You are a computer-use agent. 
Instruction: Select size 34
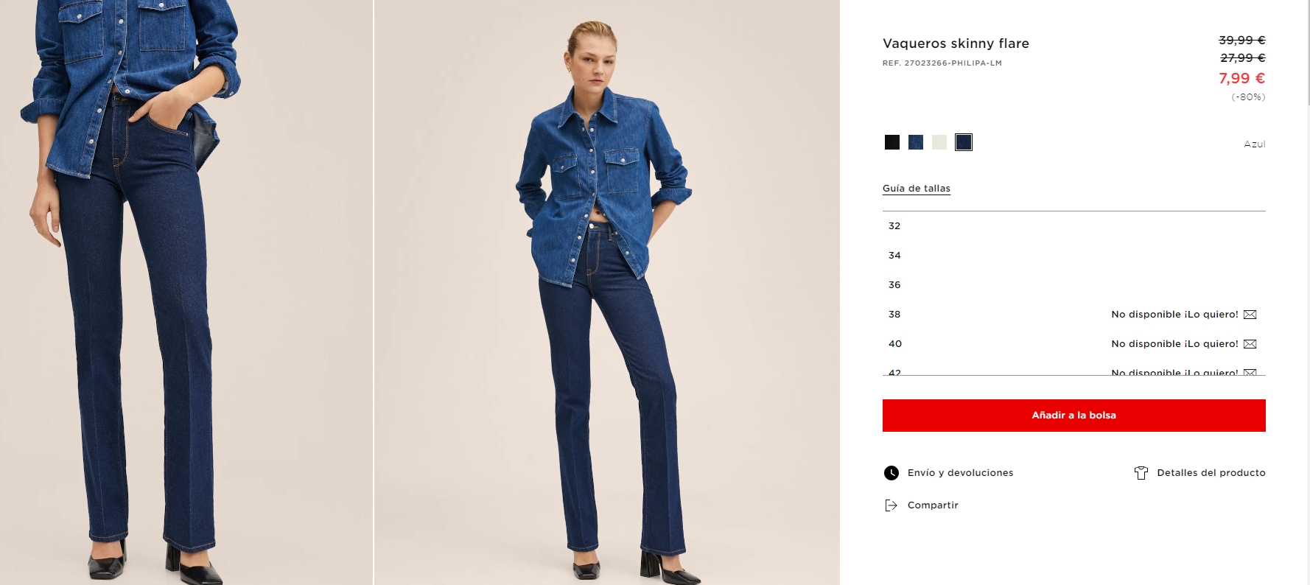(x=1073, y=256)
